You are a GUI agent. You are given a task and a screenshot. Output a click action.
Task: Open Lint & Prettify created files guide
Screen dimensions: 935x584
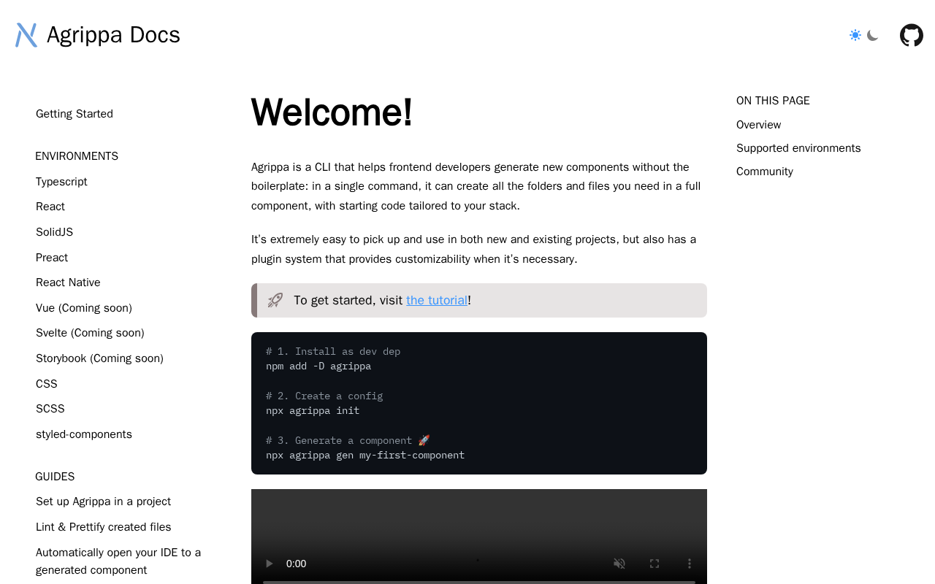[104, 527]
